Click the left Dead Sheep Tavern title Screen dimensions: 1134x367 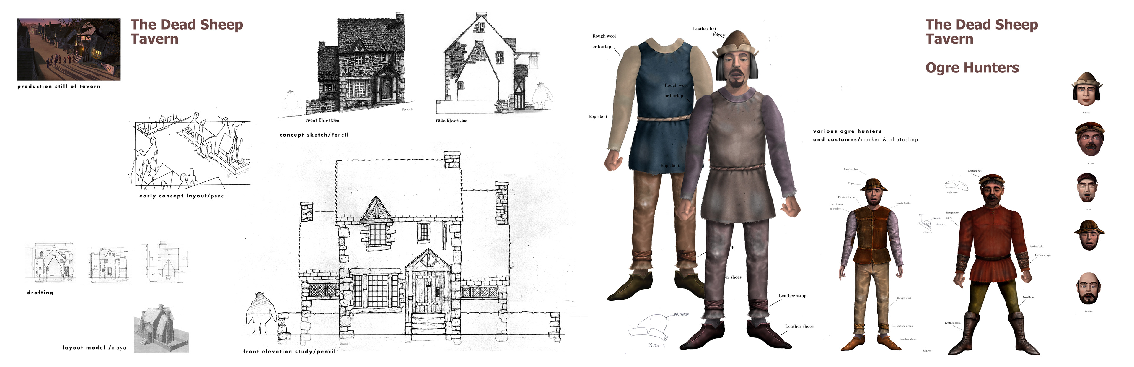pos(186,31)
